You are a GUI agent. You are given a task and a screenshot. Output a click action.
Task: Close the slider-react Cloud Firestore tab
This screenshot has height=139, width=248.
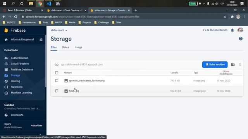85,10
